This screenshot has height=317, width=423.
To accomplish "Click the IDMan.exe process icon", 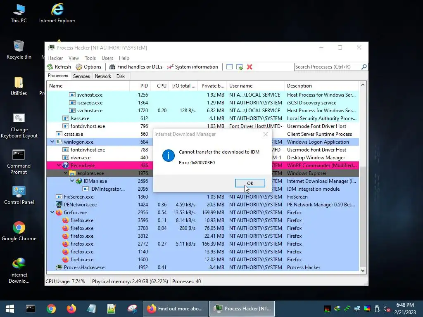I will tap(79, 181).
